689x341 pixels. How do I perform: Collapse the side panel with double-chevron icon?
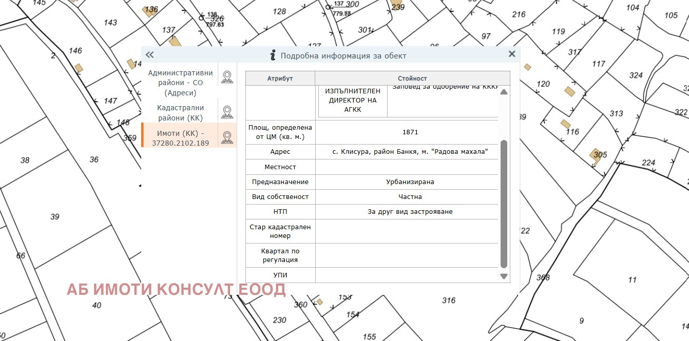(150, 55)
